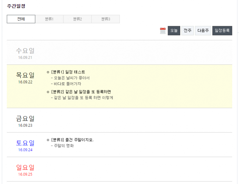Select the 전체 tab
The height and width of the screenshot is (184, 239).
coord(21,19)
